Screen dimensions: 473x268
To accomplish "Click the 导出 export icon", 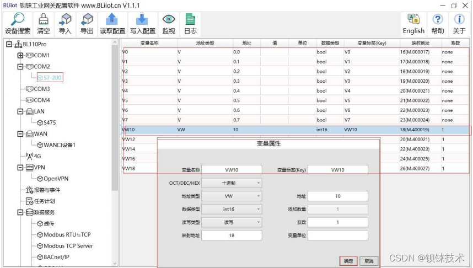I will pyautogui.click(x=87, y=20).
